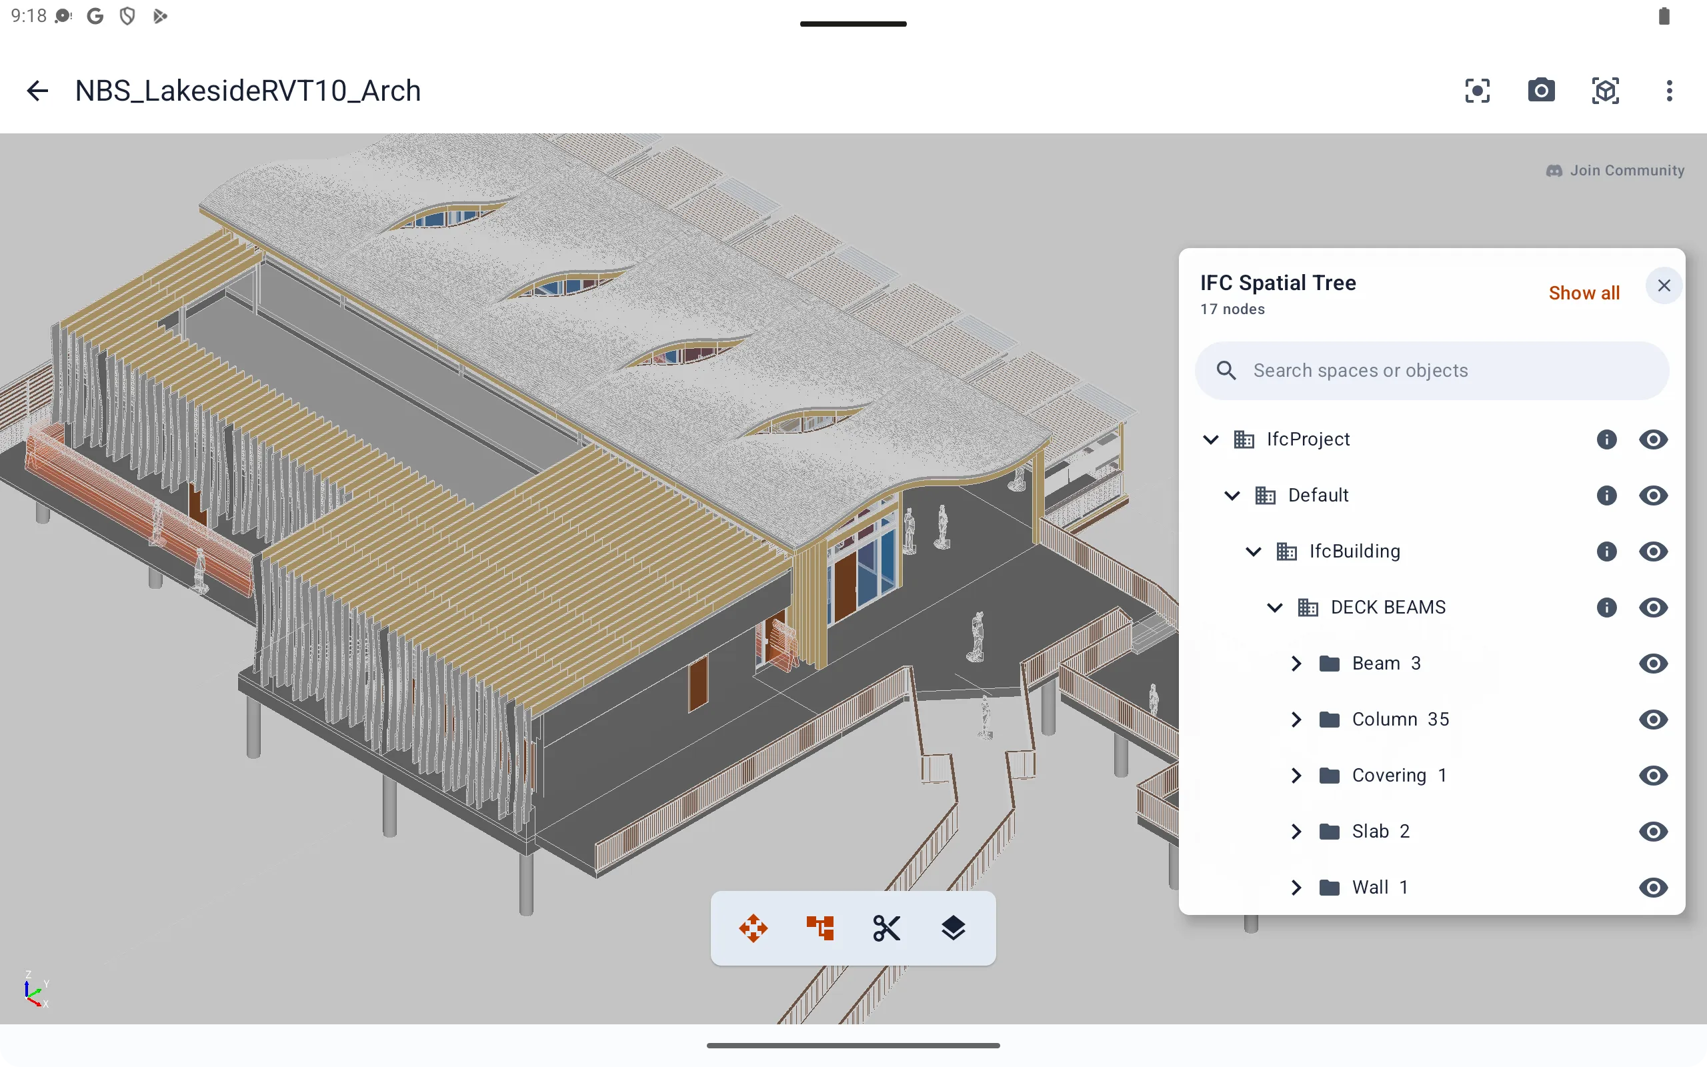Open the Join Community link
Screen dimensions: 1707x1067
pos(1615,171)
